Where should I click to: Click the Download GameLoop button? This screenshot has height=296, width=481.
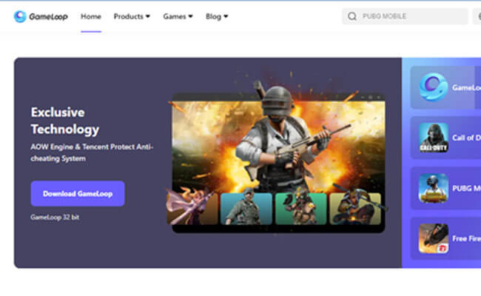[x=78, y=194]
